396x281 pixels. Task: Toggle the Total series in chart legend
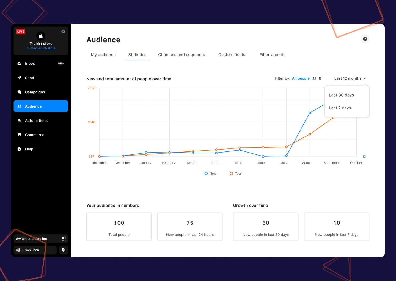tap(236, 173)
